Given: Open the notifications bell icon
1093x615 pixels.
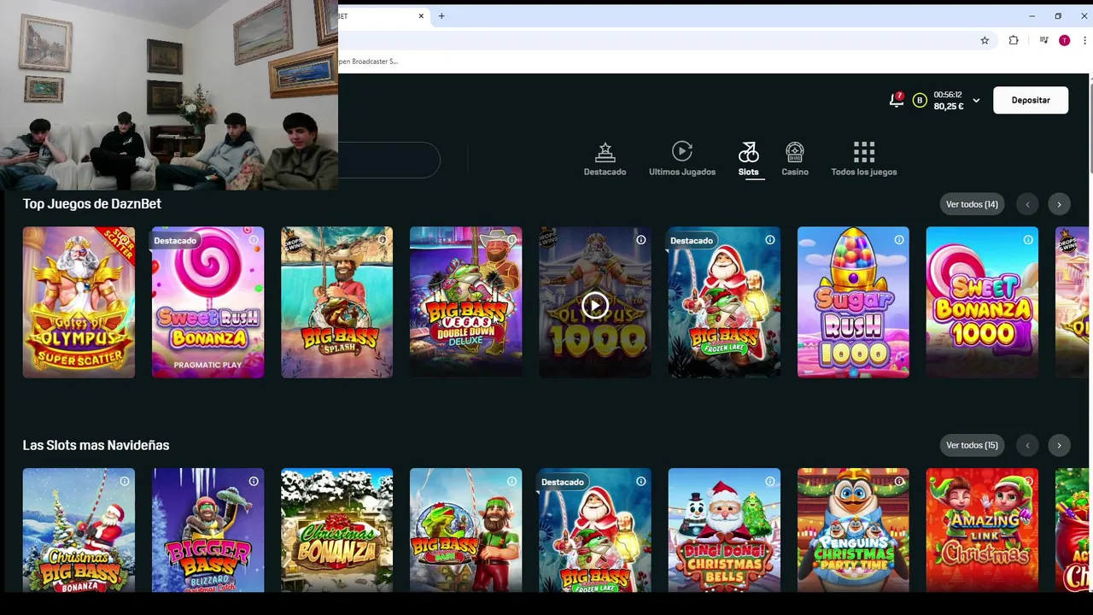Looking at the screenshot, I should 896,100.
